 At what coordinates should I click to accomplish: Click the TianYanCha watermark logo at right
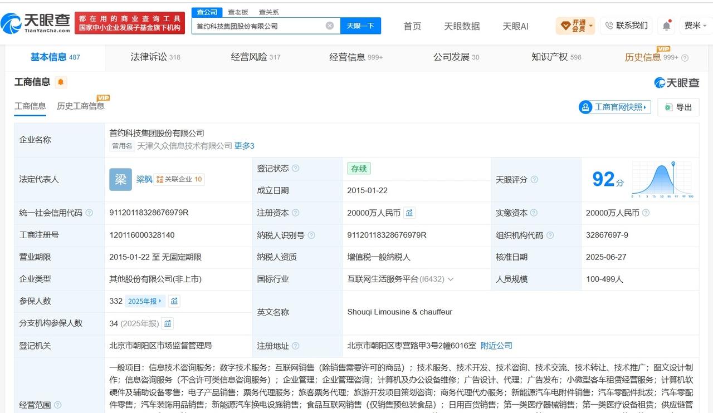tap(676, 82)
